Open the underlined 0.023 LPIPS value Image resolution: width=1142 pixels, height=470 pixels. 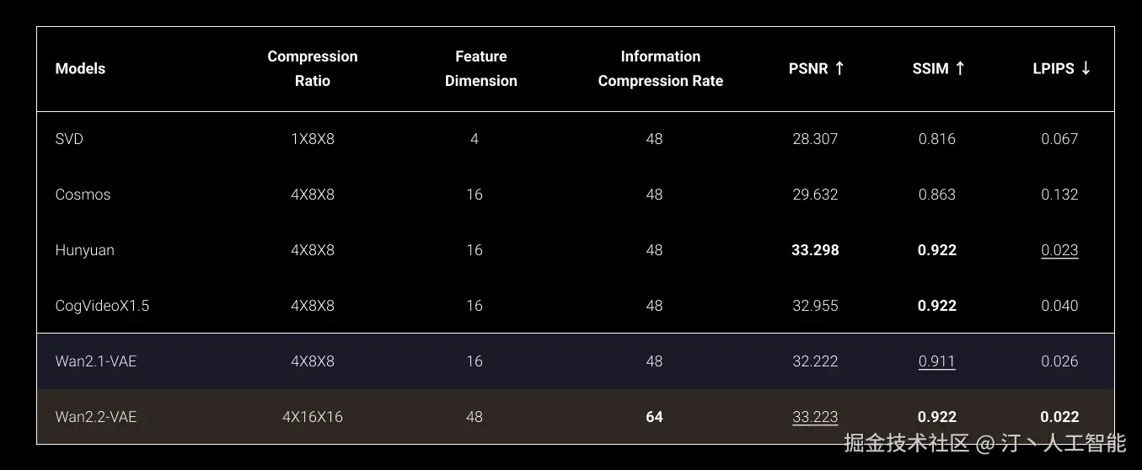tap(1059, 250)
